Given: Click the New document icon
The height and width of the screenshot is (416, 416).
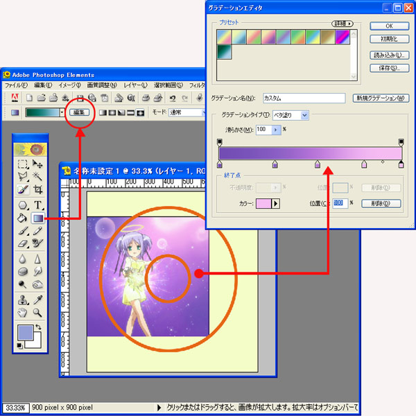Looking at the screenshot, I should 29,98.
